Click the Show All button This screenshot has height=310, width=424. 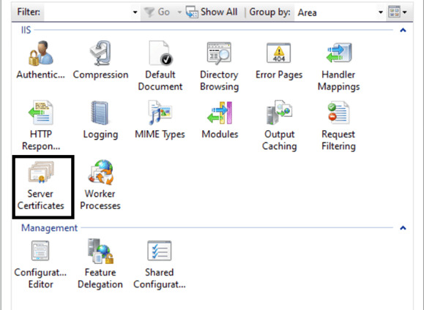(x=212, y=12)
